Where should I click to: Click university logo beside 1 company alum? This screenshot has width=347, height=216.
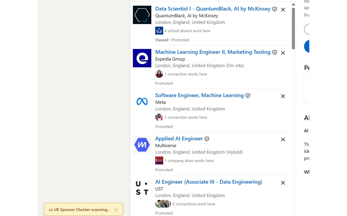coord(159,160)
